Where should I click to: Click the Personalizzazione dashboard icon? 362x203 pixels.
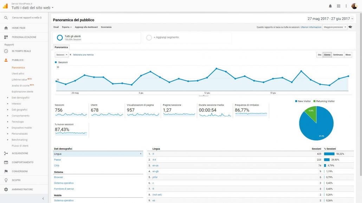click(6, 37)
